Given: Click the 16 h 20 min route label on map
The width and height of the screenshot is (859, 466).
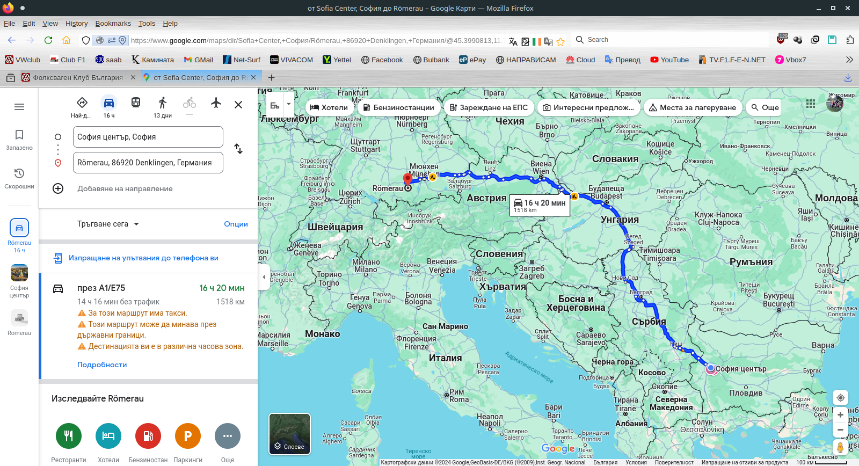Looking at the screenshot, I should coord(540,206).
